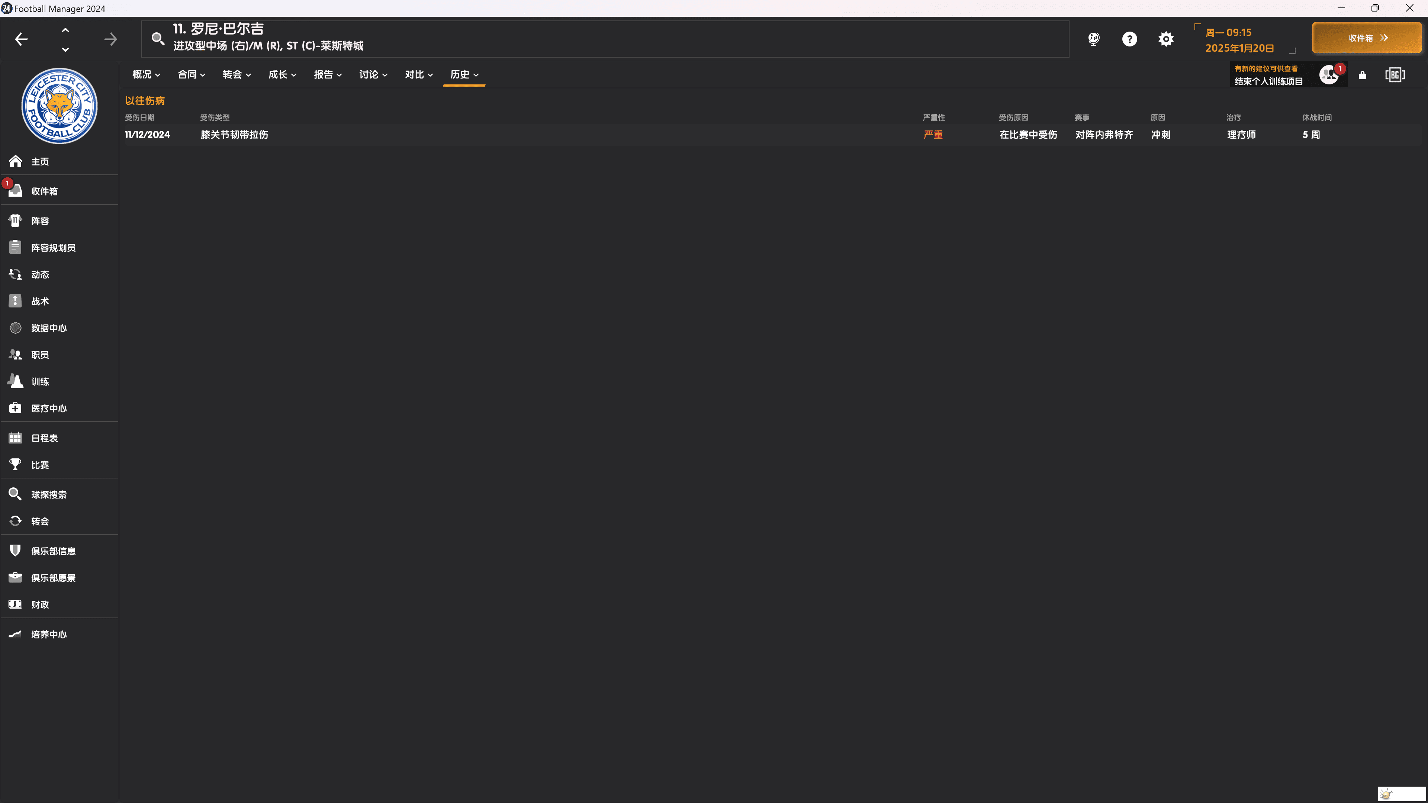Go back with the left arrow
Viewport: 1428px width, 803px height.
click(21, 39)
